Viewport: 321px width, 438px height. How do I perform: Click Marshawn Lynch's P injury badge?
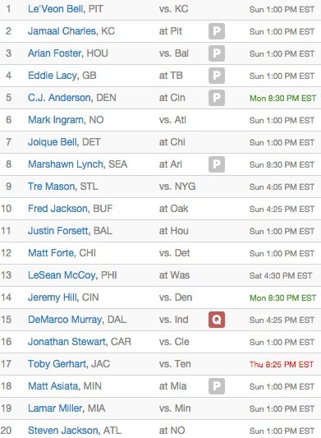pyautogui.click(x=217, y=164)
